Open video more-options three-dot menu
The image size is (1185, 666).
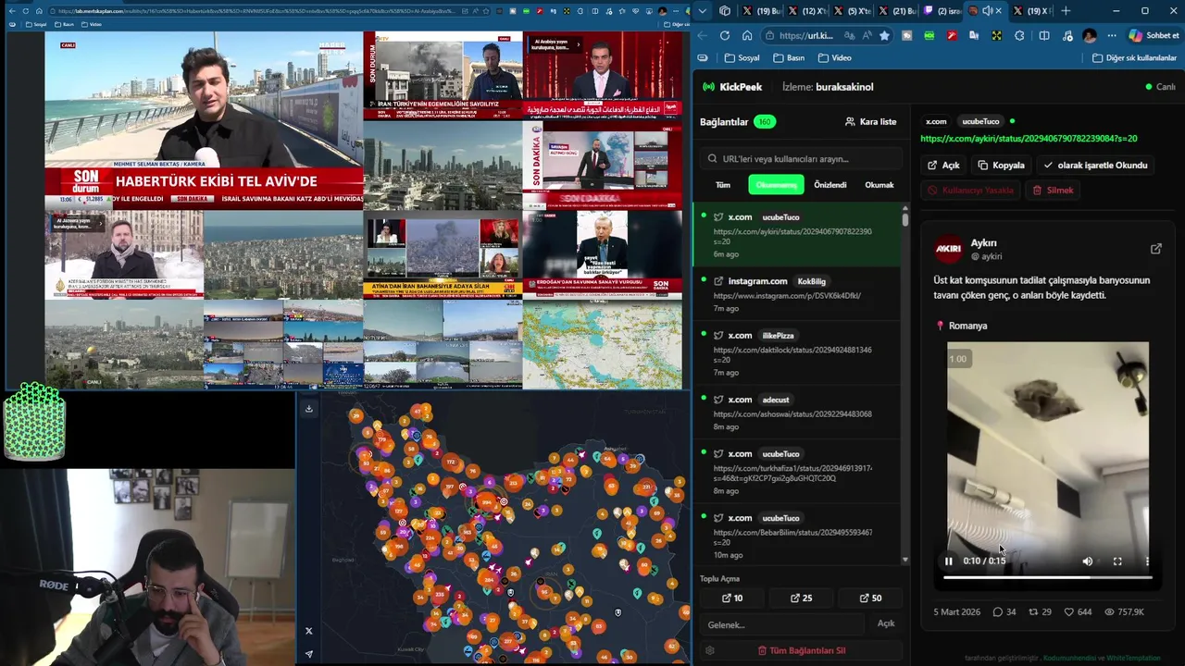click(1147, 561)
